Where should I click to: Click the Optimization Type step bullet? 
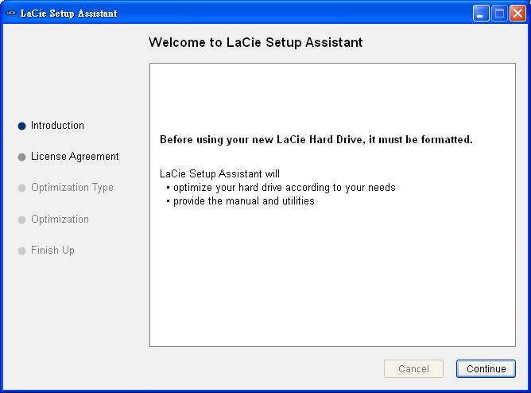pos(21,189)
